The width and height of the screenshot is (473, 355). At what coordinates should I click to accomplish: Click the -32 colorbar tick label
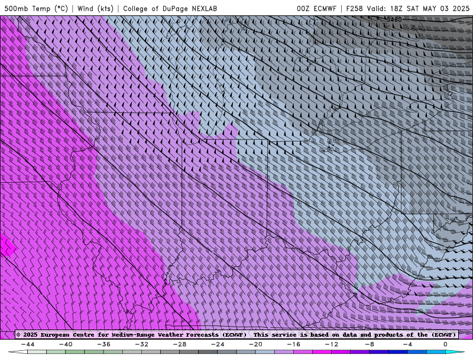click(142, 344)
